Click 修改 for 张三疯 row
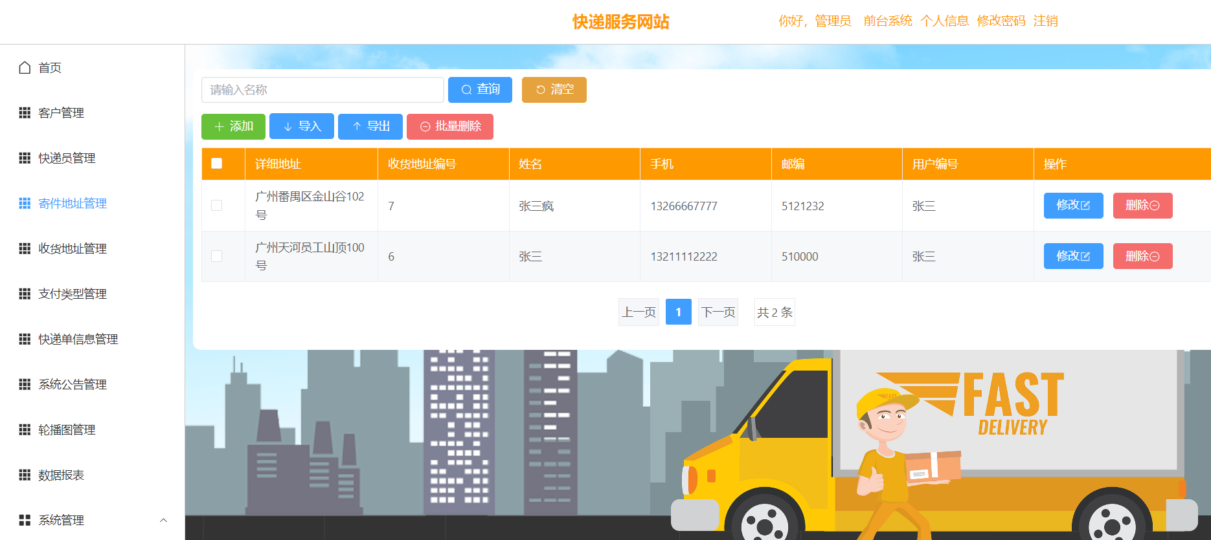The height and width of the screenshot is (540, 1211). [x=1074, y=206]
